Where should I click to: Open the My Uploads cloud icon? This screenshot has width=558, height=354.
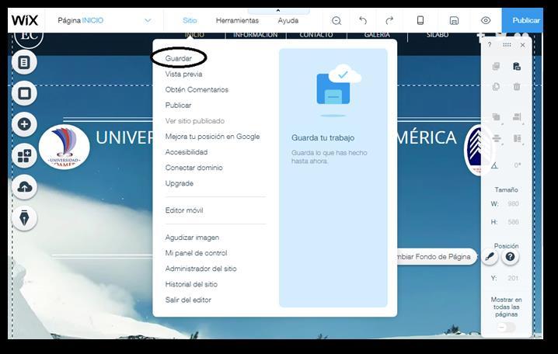pyautogui.click(x=24, y=187)
